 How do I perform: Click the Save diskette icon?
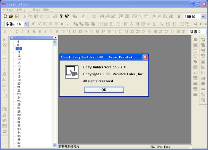17,16
